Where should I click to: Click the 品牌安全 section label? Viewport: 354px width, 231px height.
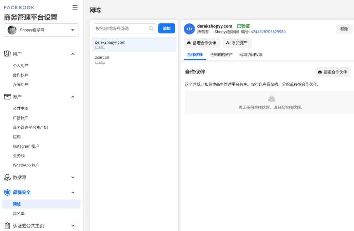(22, 192)
